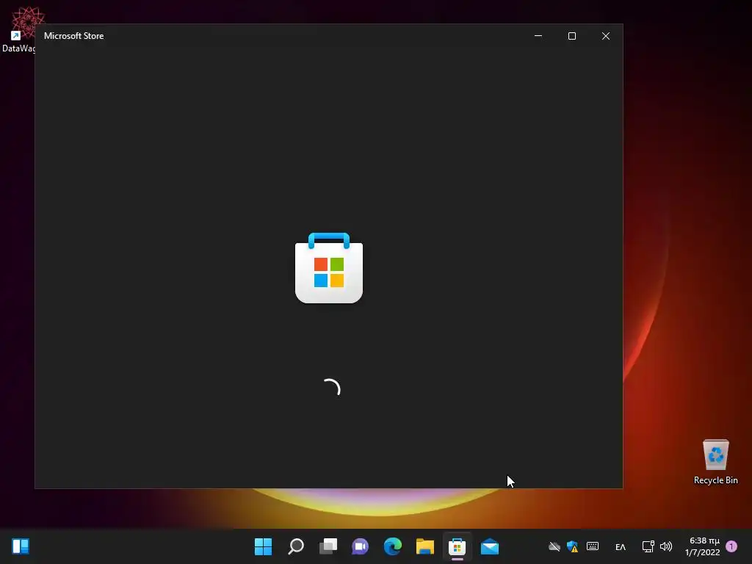This screenshot has height=564, width=752.
Task: Maximize the Microsoft Store window
Action: [x=571, y=36]
